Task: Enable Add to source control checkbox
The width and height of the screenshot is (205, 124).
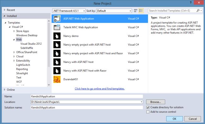Action: (x=148, y=112)
